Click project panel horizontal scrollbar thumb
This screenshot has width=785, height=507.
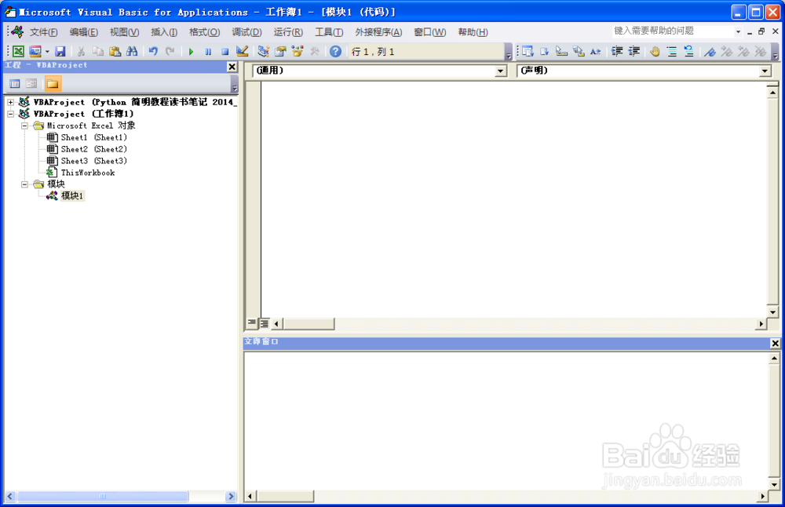tap(103, 497)
